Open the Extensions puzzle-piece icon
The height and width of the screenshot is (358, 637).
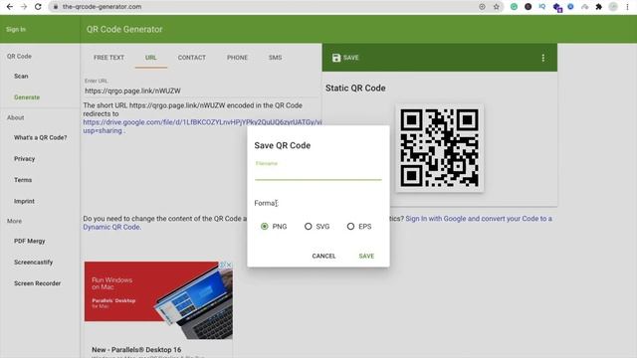click(599, 7)
